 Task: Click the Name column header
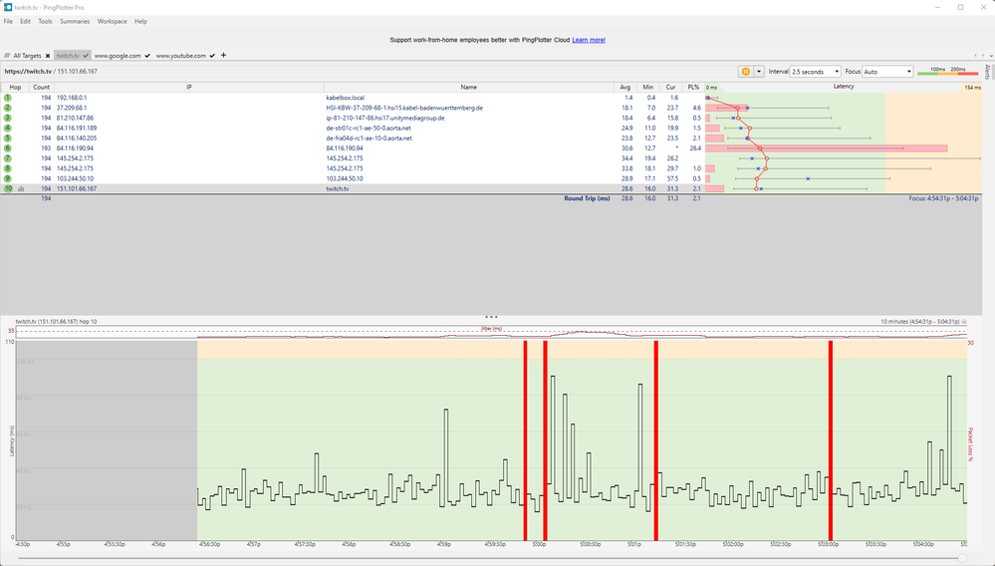point(469,87)
